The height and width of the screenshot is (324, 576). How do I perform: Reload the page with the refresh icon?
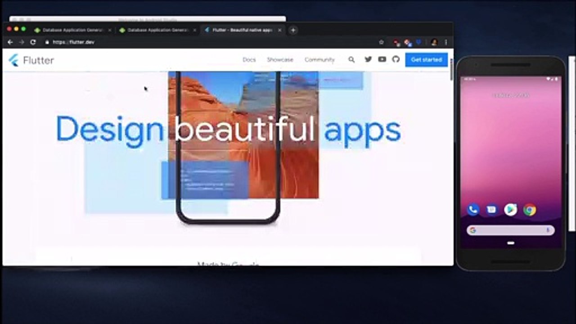(33, 42)
